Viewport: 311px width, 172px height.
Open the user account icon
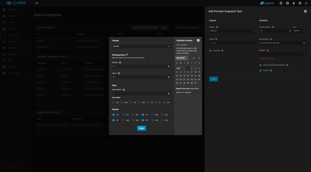(x=300, y=3)
